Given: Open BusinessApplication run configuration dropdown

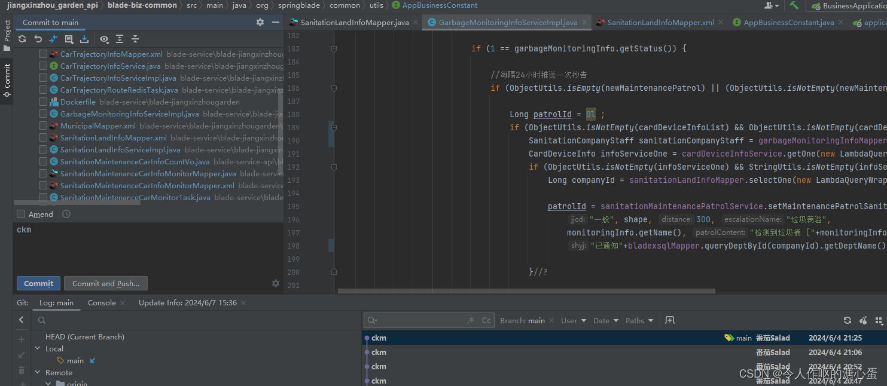Looking at the screenshot, I should [847, 6].
